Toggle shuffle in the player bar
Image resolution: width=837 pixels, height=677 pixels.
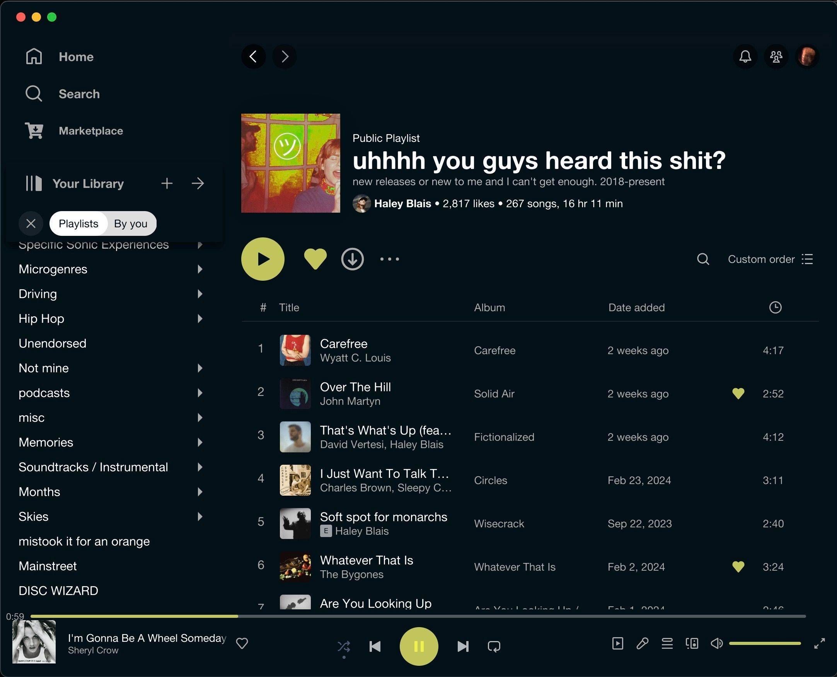[x=343, y=646]
